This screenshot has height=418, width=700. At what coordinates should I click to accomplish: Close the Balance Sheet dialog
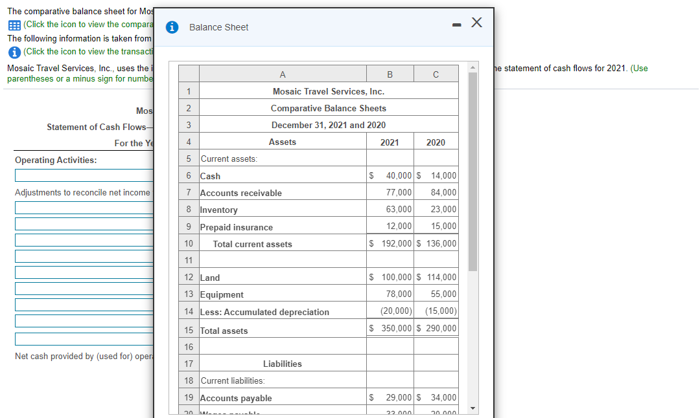pos(476,22)
